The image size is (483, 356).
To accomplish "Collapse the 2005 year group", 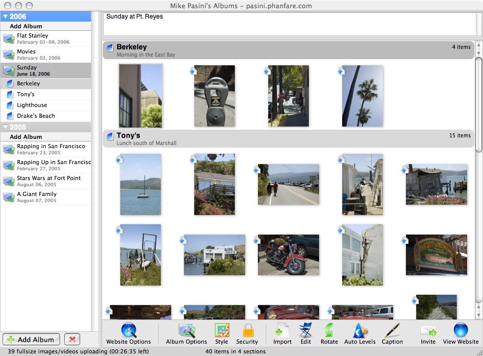I will pyautogui.click(x=6, y=127).
